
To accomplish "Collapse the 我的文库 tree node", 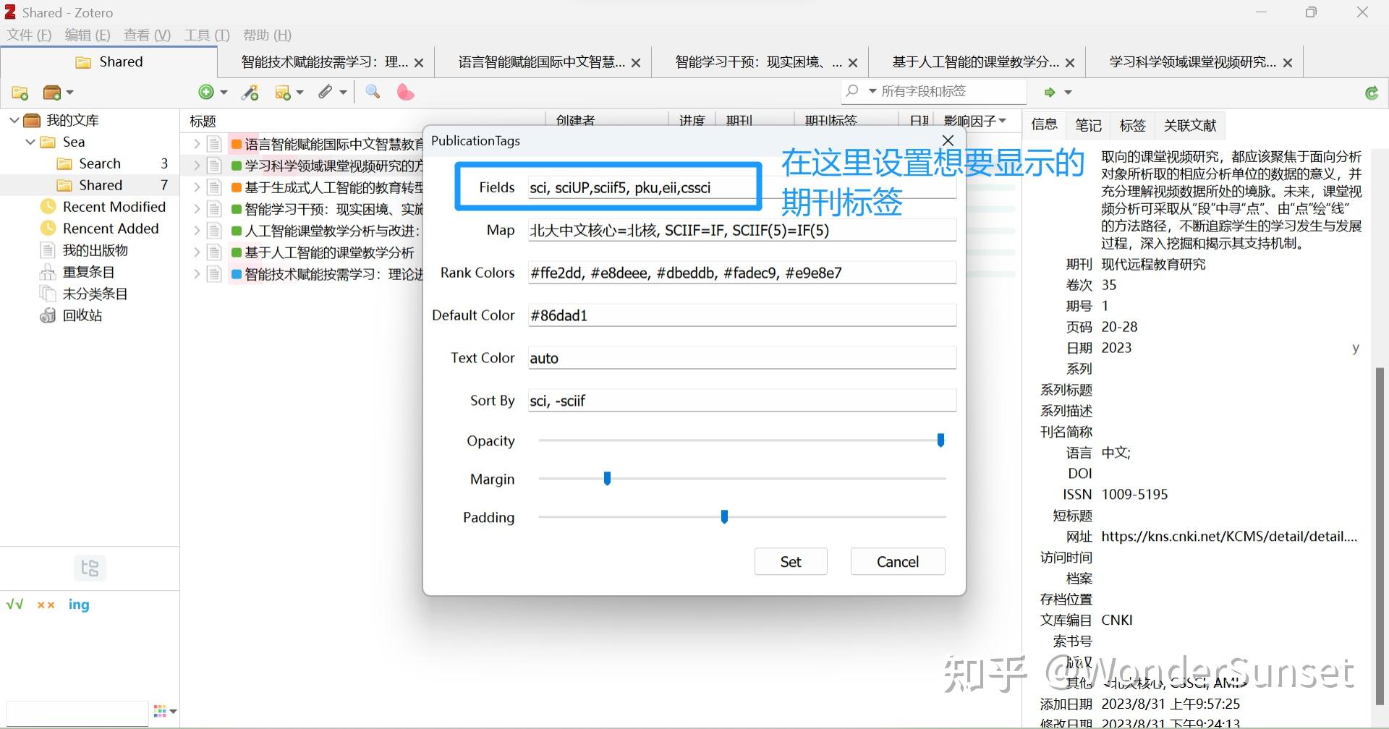I will pyautogui.click(x=14, y=120).
